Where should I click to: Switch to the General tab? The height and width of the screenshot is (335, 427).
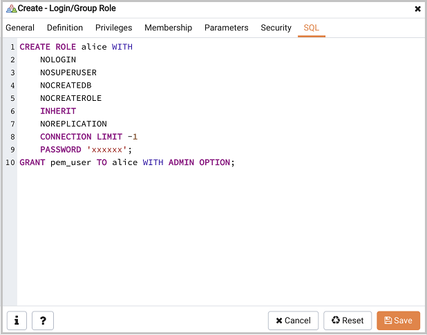point(20,28)
